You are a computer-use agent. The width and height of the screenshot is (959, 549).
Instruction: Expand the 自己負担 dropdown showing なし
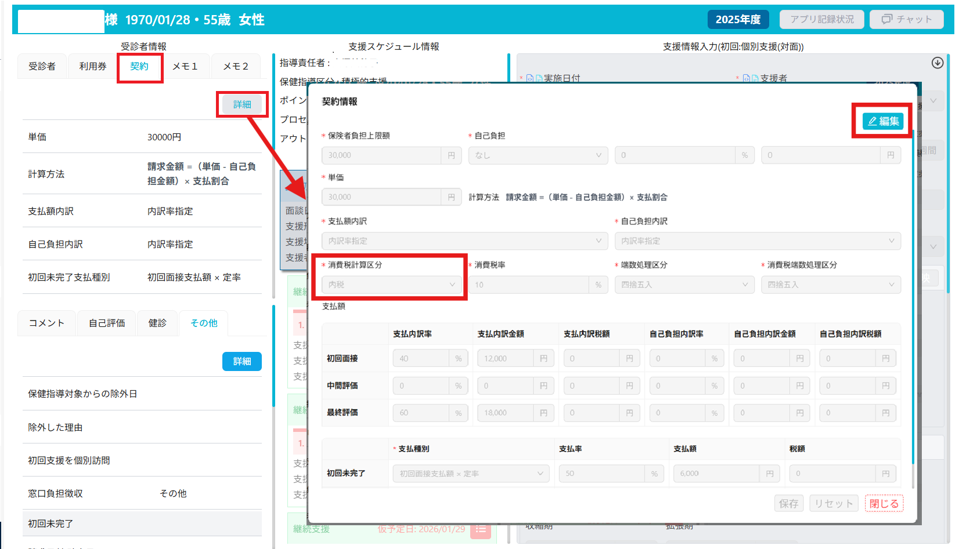click(538, 155)
